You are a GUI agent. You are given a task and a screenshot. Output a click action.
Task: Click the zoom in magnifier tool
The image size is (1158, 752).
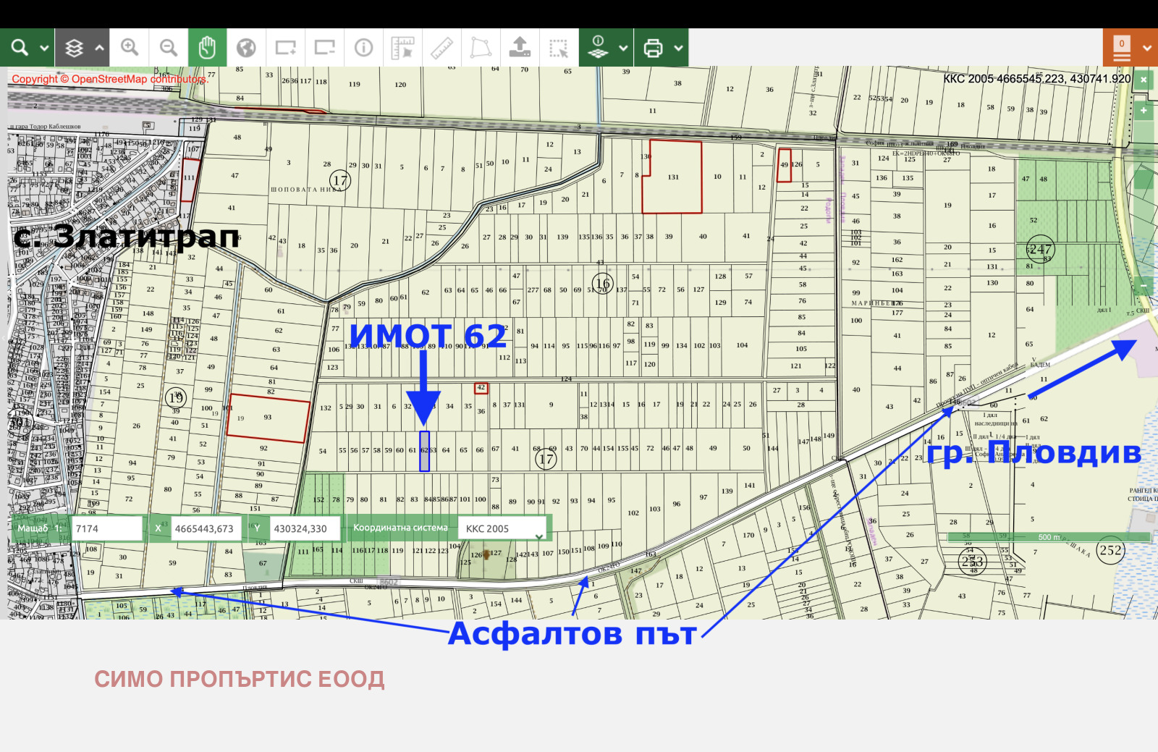click(x=130, y=48)
